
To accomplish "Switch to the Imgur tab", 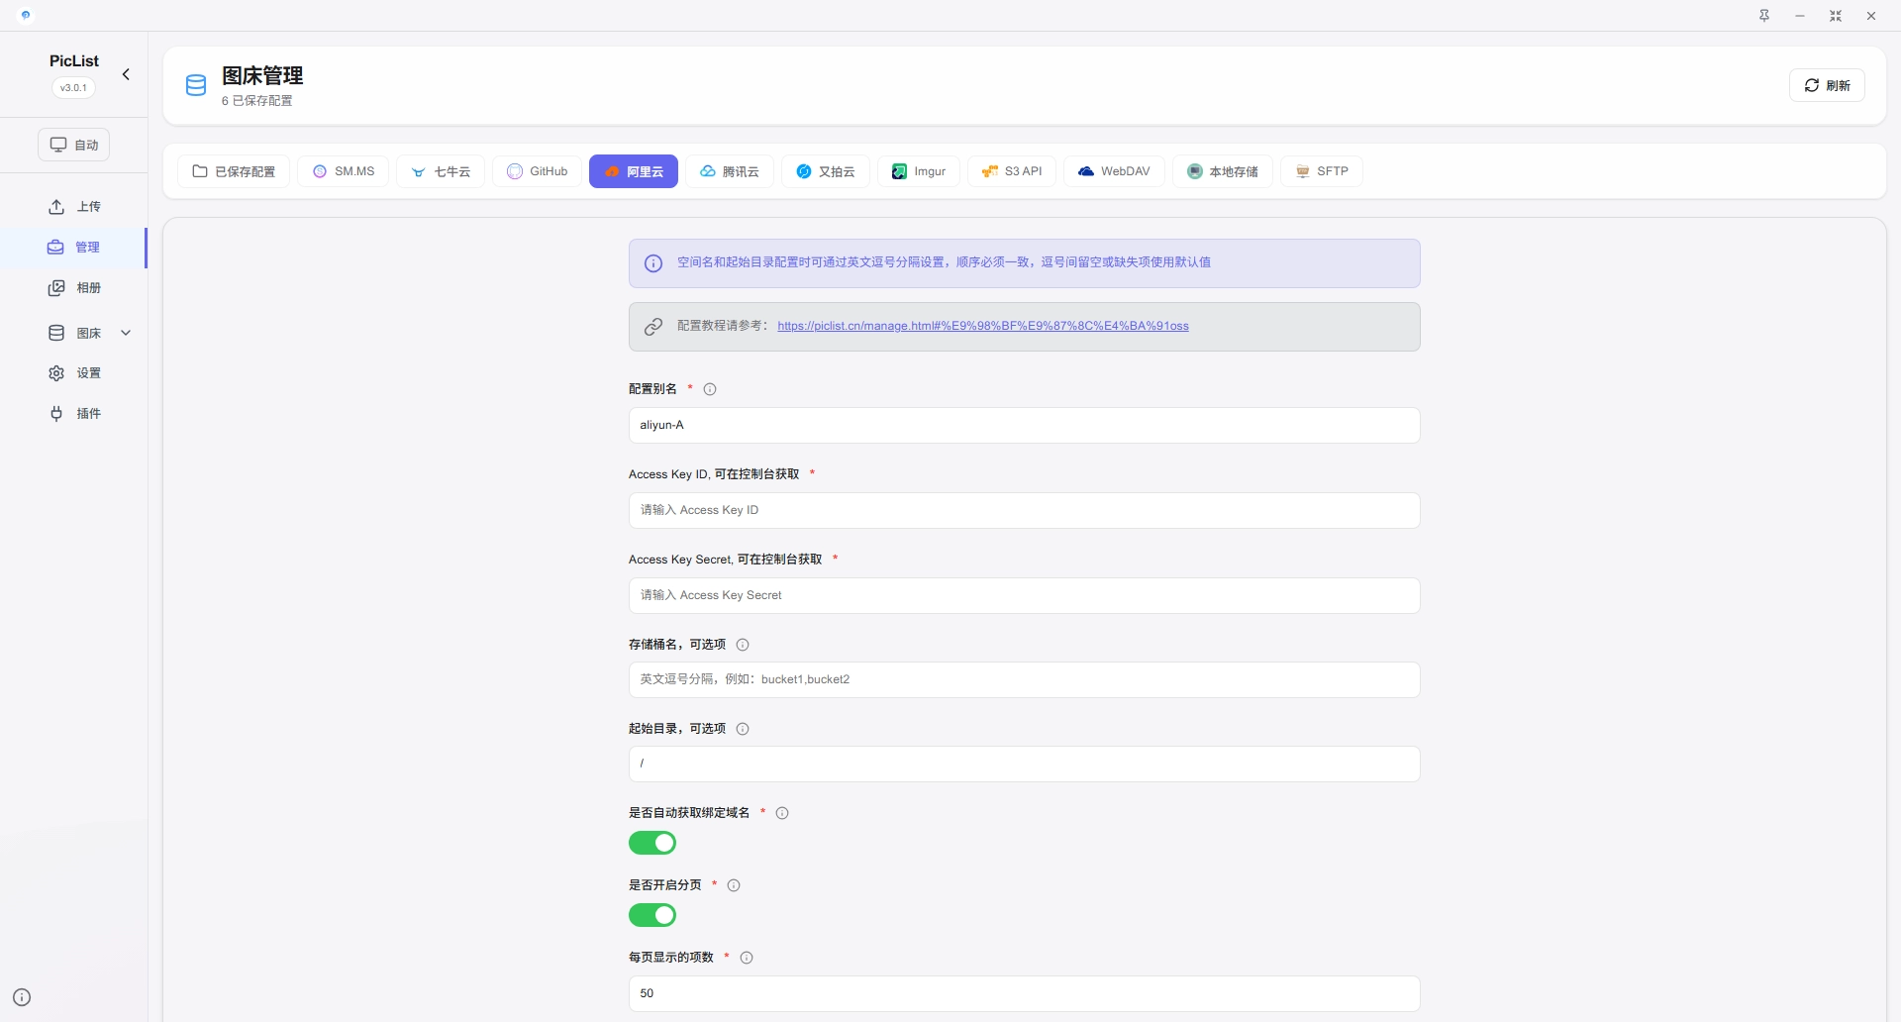I will click(919, 171).
